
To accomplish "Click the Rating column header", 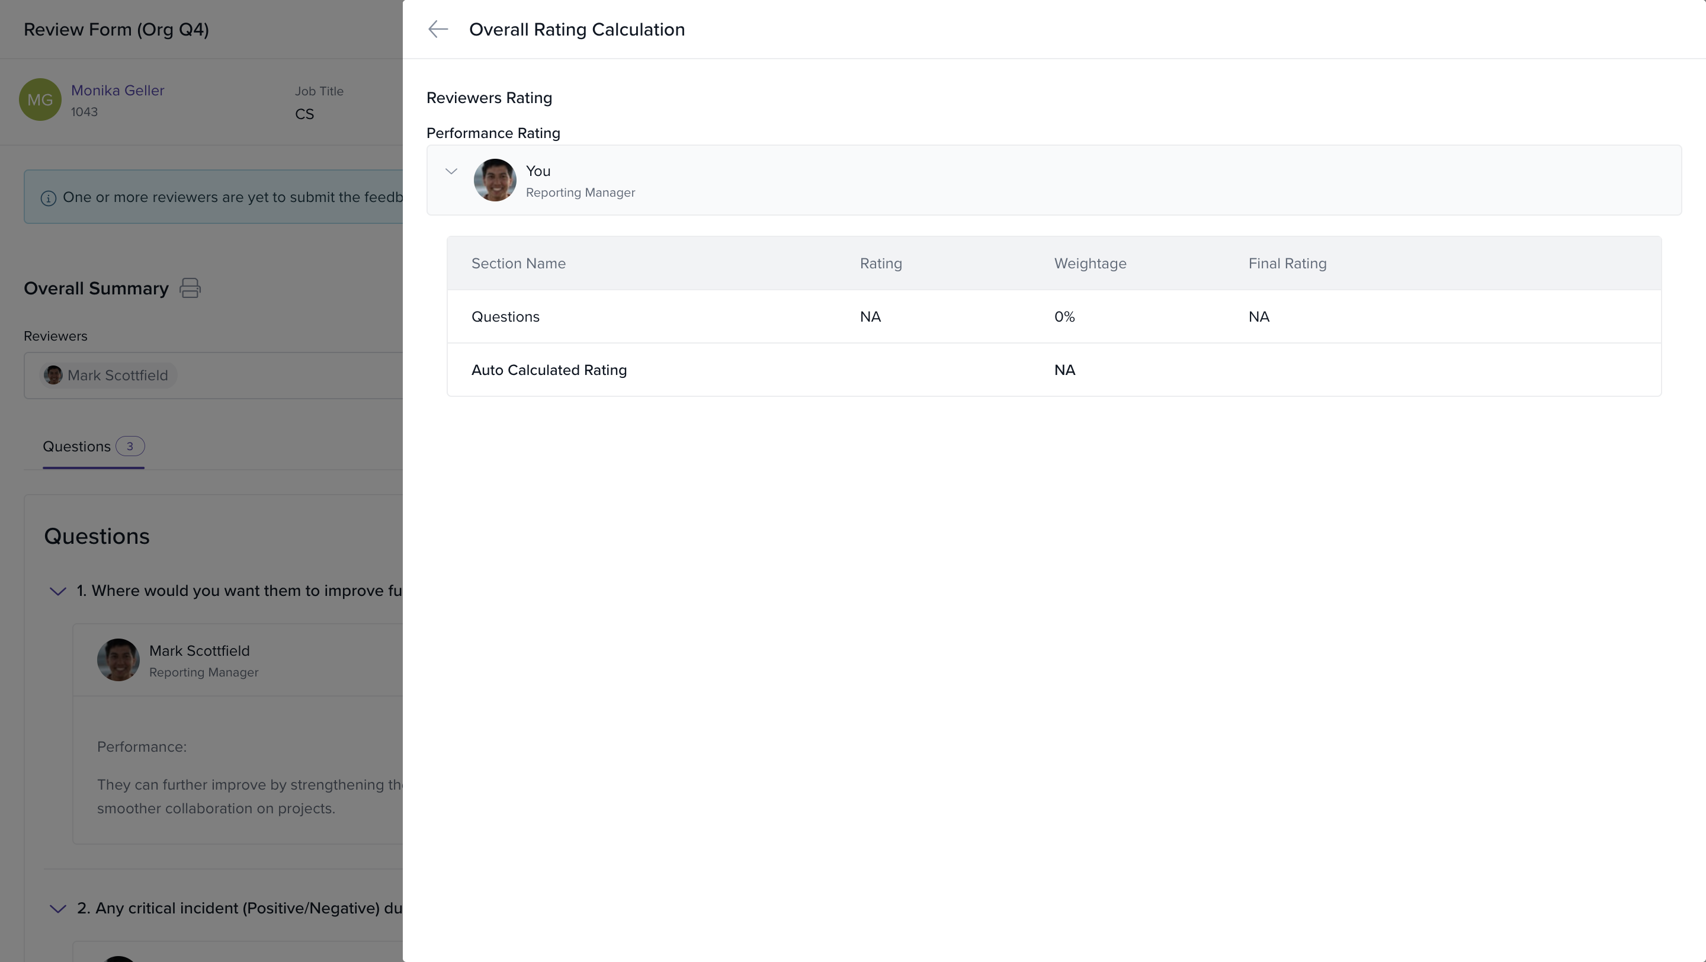I will pos(881,264).
